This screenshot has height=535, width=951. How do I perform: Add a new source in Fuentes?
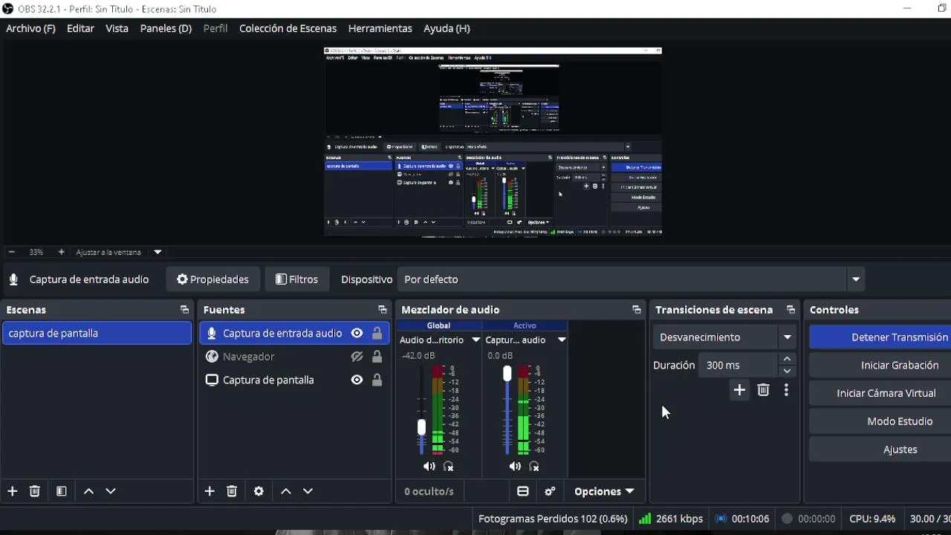pos(210,491)
